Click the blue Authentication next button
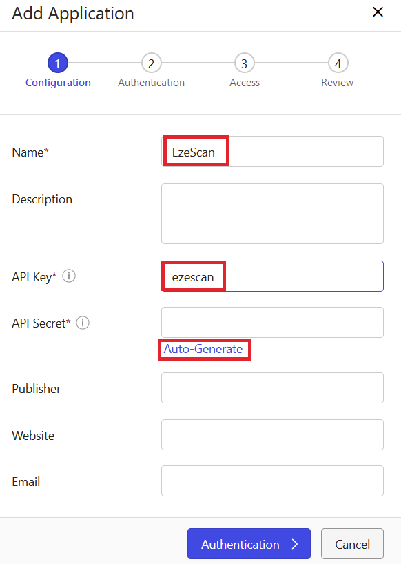This screenshot has height=564, width=401. pos(249,544)
